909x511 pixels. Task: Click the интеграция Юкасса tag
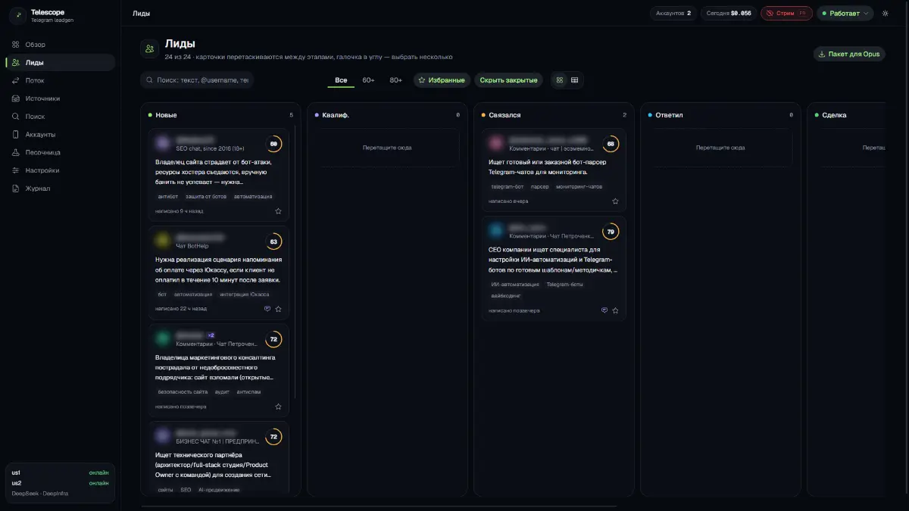tap(244, 294)
